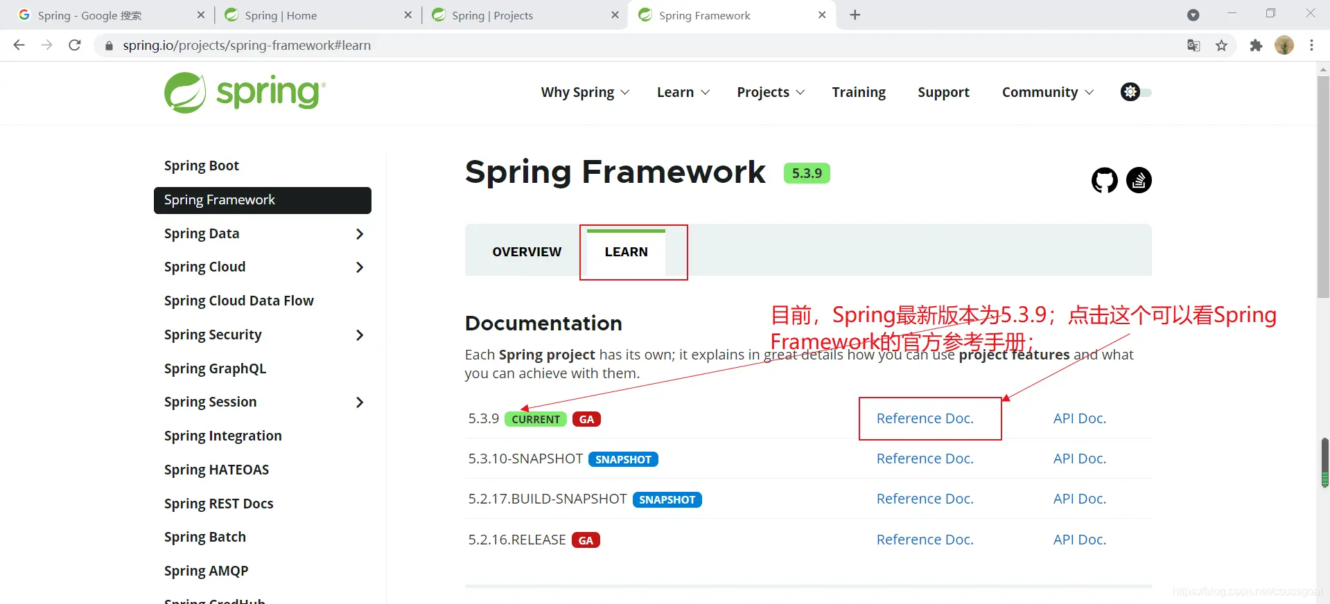Viewport: 1330px width, 604px height.
Task: Open Reference Doc. for version 5.3.9
Action: [925, 418]
